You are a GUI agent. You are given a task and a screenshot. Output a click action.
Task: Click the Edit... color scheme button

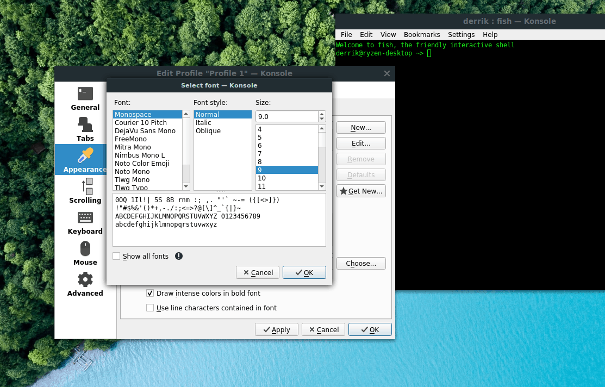(361, 143)
